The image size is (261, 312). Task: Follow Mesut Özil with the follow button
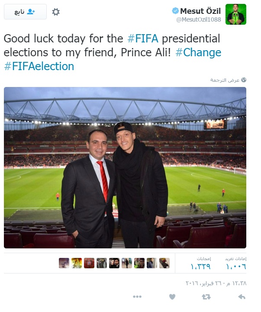pos(25,12)
